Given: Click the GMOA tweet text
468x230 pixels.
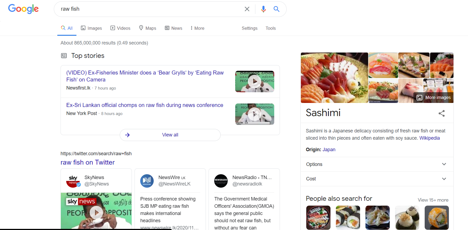Looking at the screenshot, I should coord(244,213).
